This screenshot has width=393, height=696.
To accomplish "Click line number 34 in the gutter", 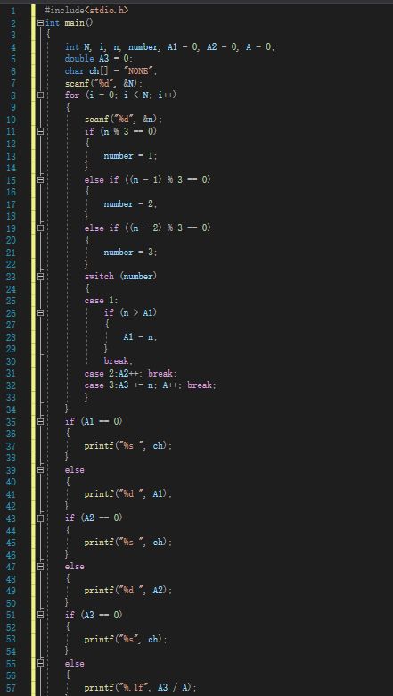I will pyautogui.click(x=11, y=410).
